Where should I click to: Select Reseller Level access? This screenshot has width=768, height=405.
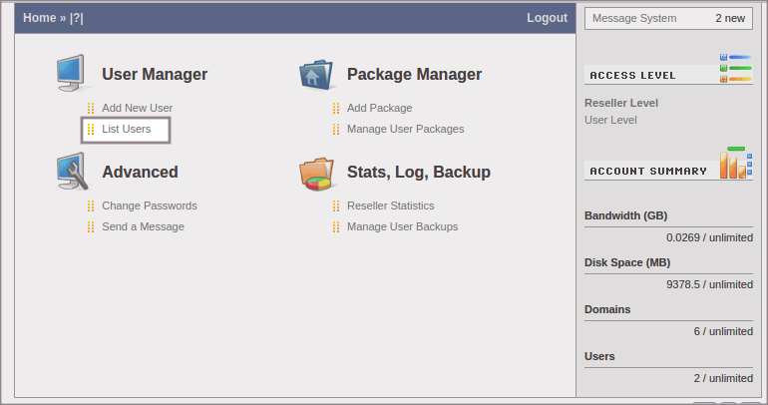click(x=620, y=103)
